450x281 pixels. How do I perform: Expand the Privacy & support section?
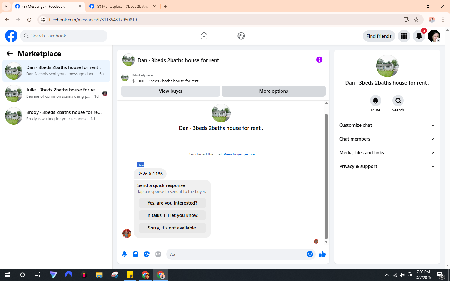pos(387,166)
